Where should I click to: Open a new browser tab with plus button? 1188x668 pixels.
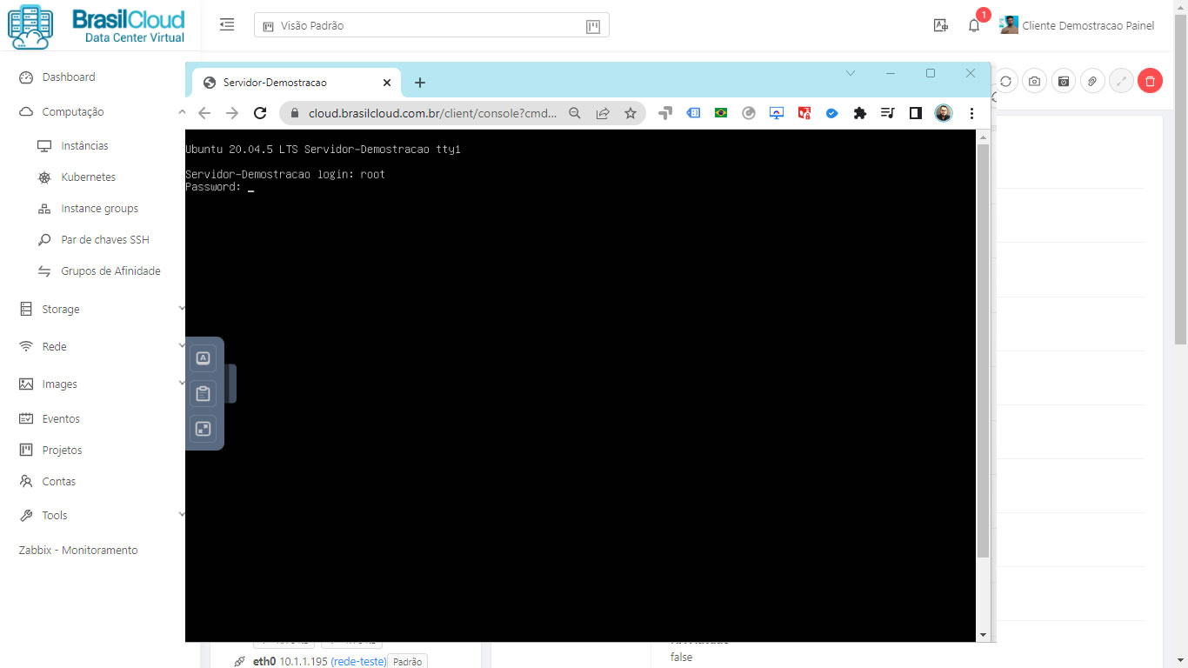point(420,83)
